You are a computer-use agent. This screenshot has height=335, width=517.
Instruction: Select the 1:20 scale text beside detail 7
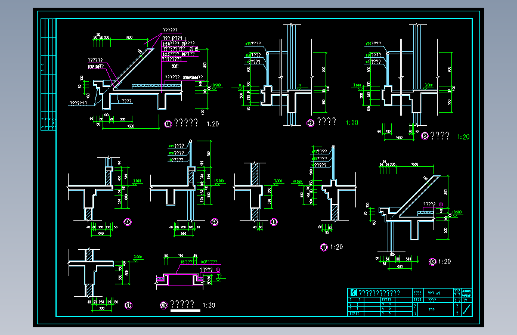[337, 247]
